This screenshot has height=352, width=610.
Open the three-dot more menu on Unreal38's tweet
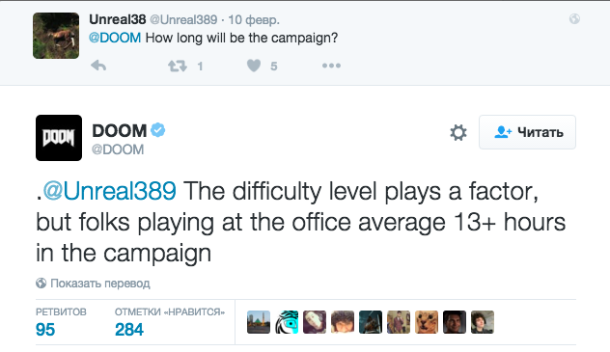(x=331, y=66)
